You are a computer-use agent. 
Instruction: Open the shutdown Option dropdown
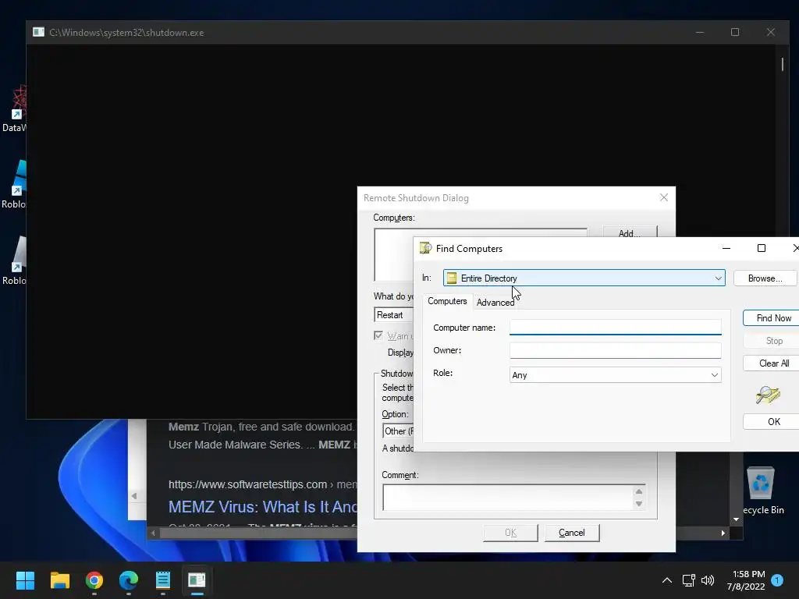point(398,431)
